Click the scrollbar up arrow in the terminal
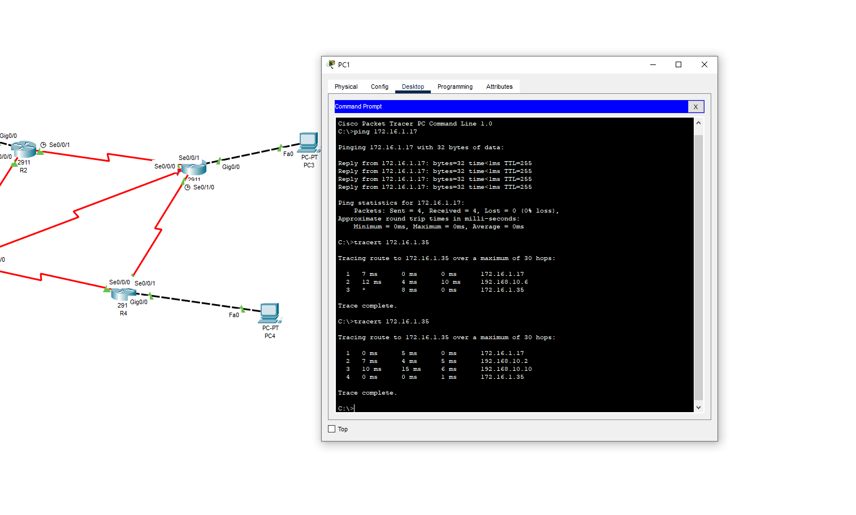Viewport: 856px width, 515px height. point(698,122)
